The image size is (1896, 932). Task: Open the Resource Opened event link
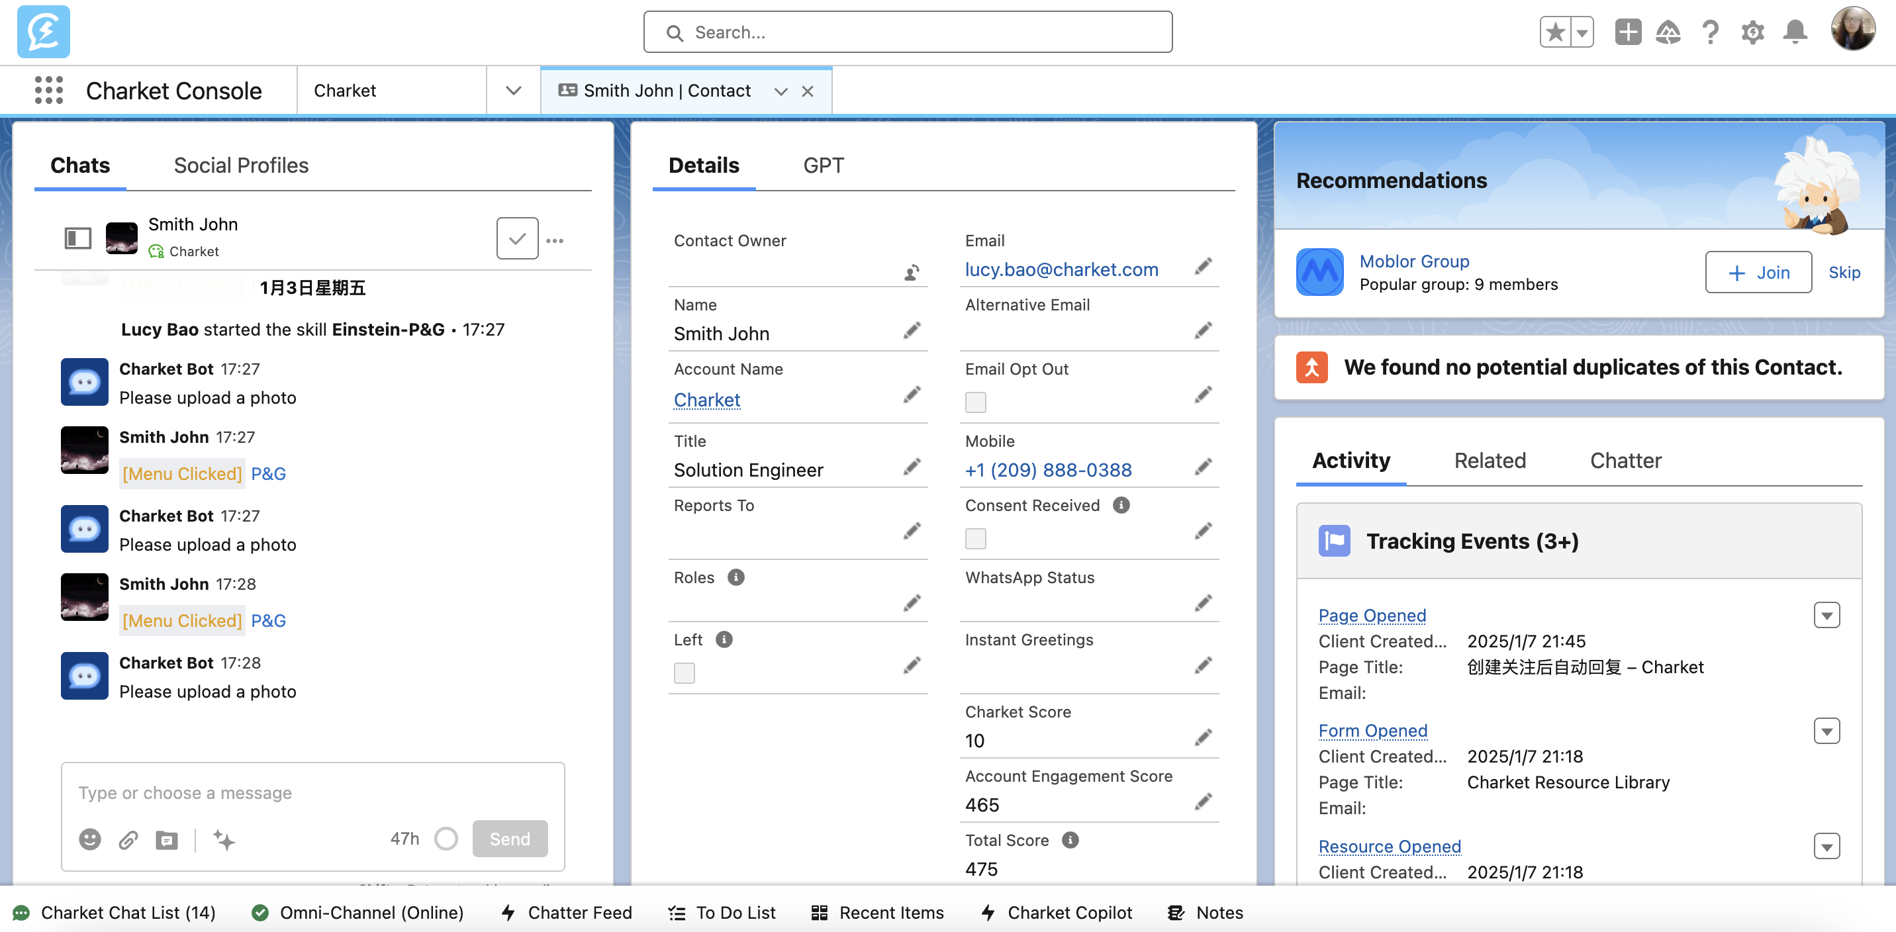click(1389, 845)
